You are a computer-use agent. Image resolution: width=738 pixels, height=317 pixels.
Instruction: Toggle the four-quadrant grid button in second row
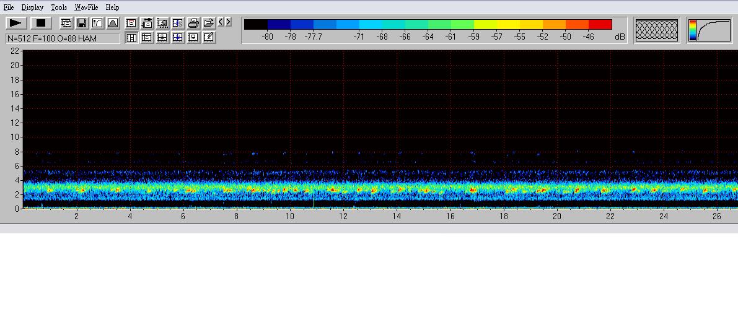(x=162, y=37)
